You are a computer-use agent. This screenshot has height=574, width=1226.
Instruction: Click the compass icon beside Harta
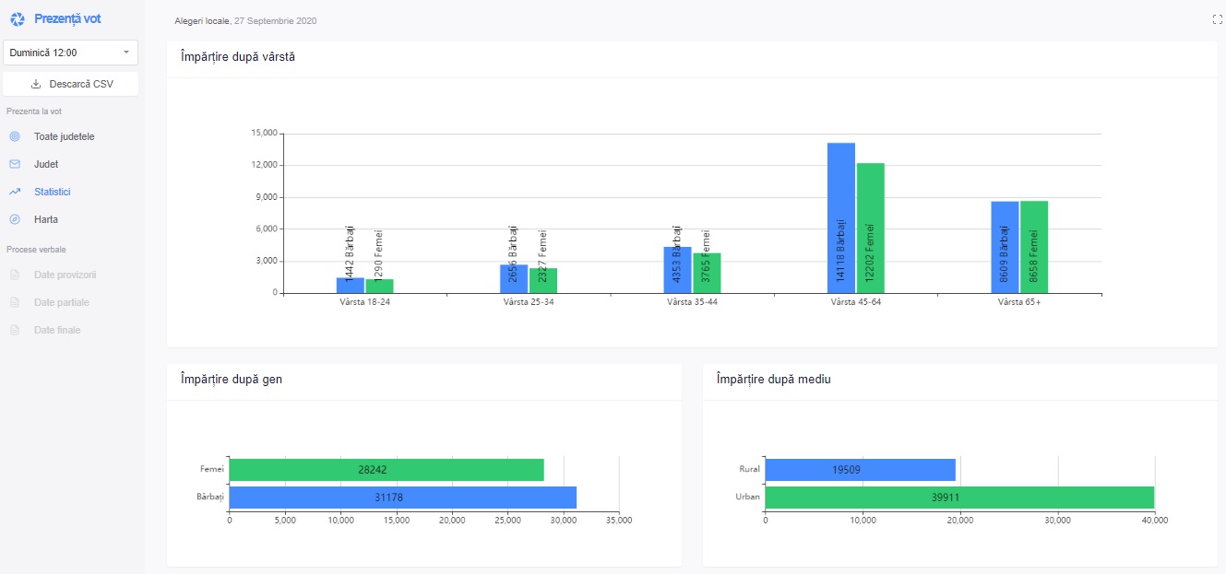point(15,219)
